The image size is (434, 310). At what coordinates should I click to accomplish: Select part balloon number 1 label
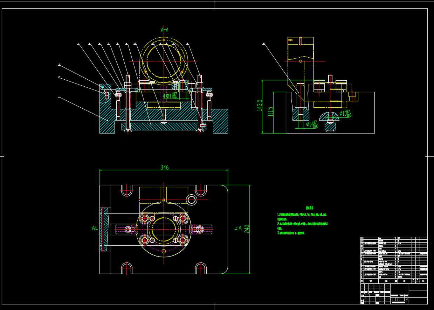click(59, 97)
